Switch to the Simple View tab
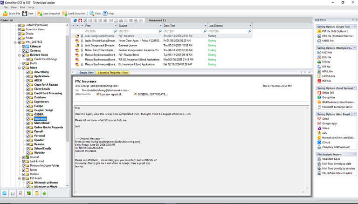This screenshot has width=358, height=204. (86, 73)
